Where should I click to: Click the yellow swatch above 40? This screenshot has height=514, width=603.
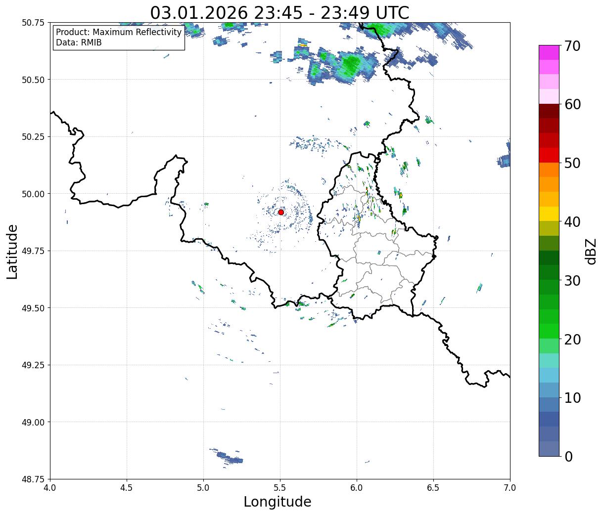coord(549,214)
